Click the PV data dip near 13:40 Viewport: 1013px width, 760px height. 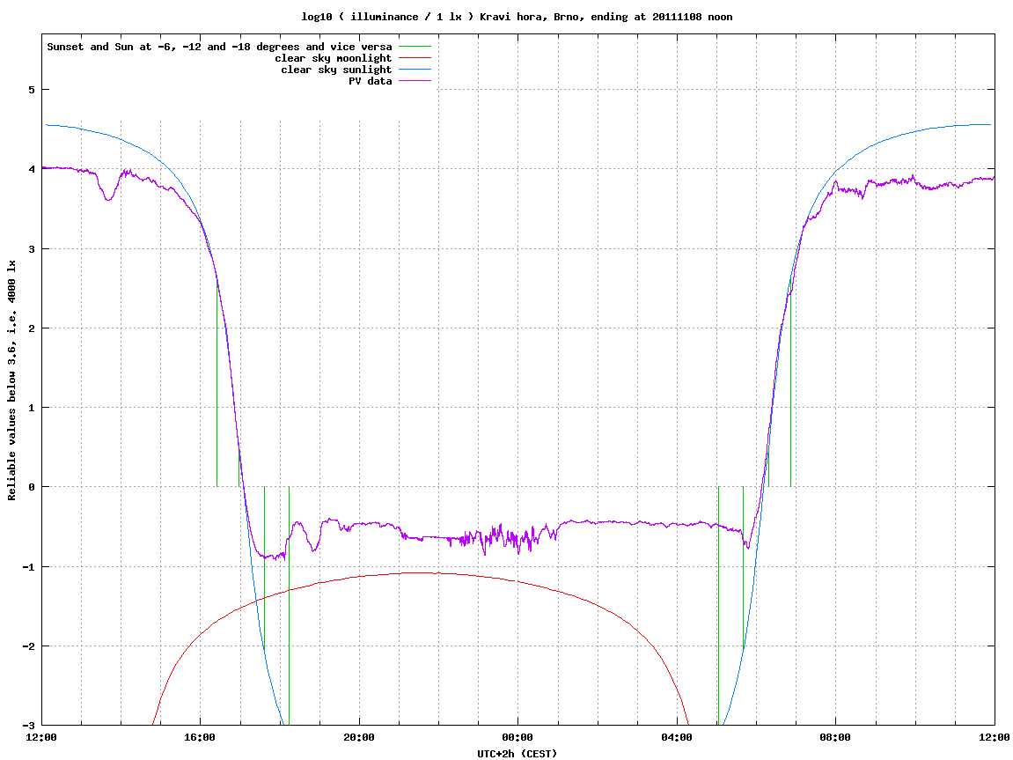point(108,199)
